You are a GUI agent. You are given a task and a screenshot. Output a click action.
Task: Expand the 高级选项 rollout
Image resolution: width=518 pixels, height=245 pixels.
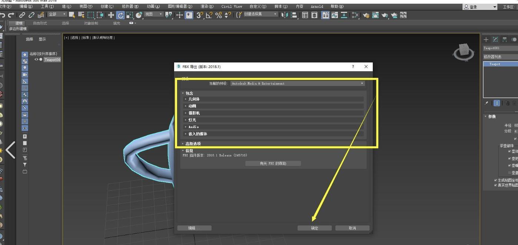tap(193, 144)
